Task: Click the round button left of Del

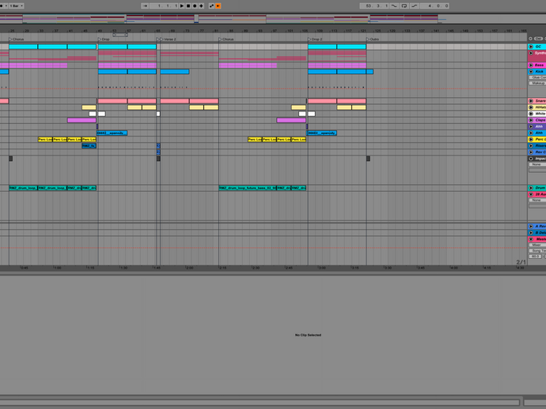Action: coord(530,39)
